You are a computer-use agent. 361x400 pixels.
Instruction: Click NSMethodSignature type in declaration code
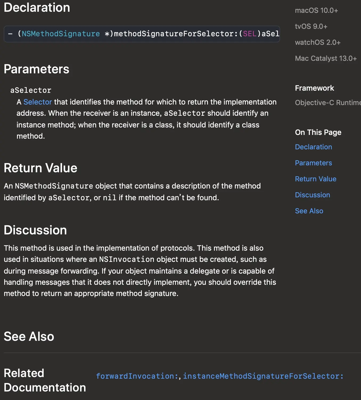[x=61, y=34]
